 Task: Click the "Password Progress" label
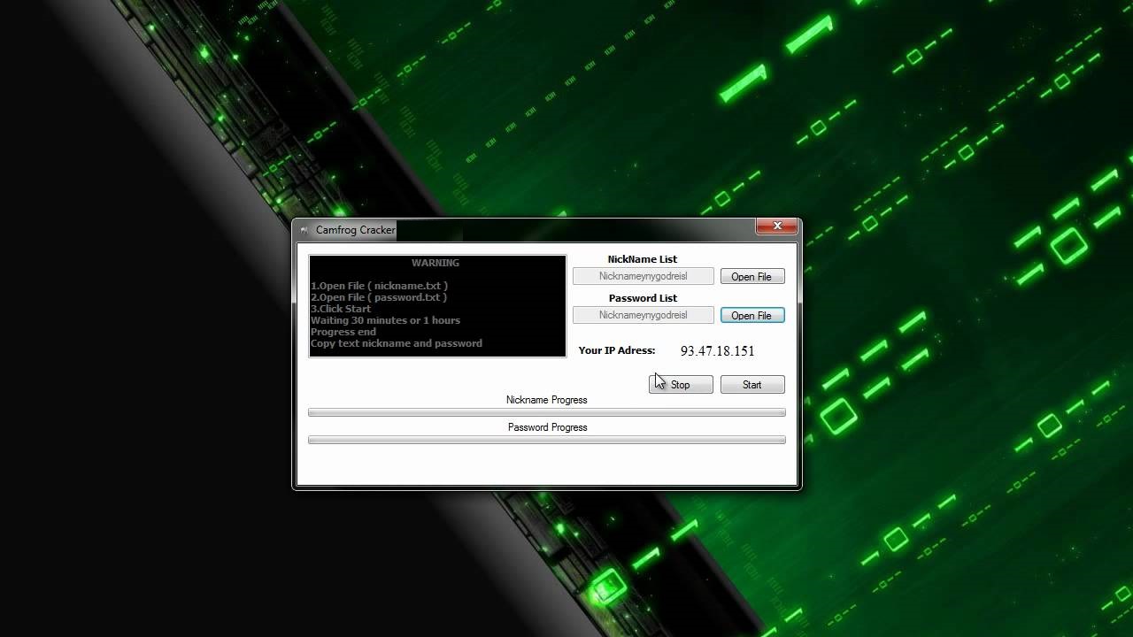pyautogui.click(x=547, y=427)
